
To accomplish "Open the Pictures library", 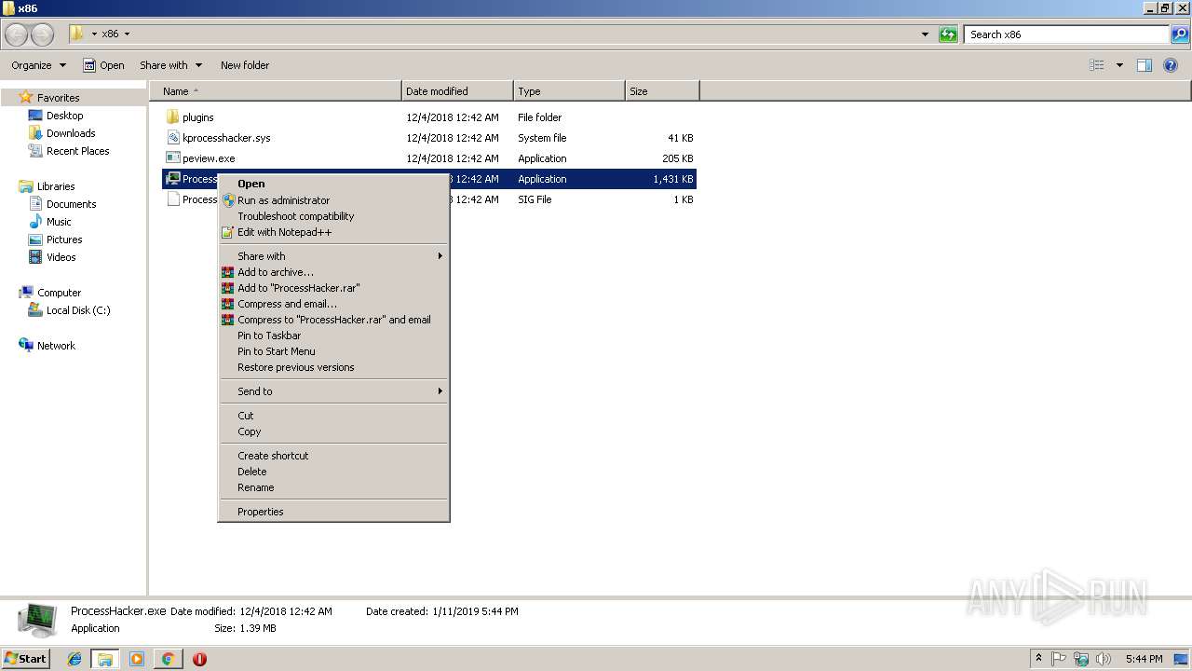I will (x=64, y=240).
